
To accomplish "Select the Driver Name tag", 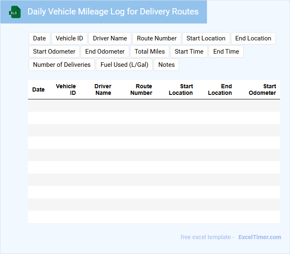I will pyautogui.click(x=110, y=38).
